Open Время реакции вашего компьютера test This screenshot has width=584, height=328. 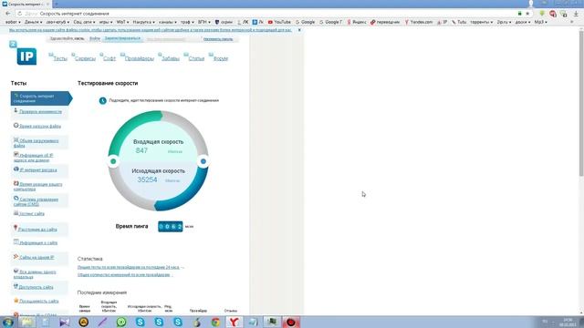click(38, 187)
